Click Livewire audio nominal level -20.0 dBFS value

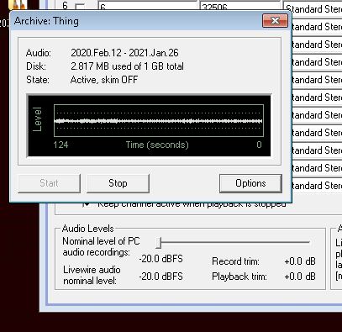(160, 277)
